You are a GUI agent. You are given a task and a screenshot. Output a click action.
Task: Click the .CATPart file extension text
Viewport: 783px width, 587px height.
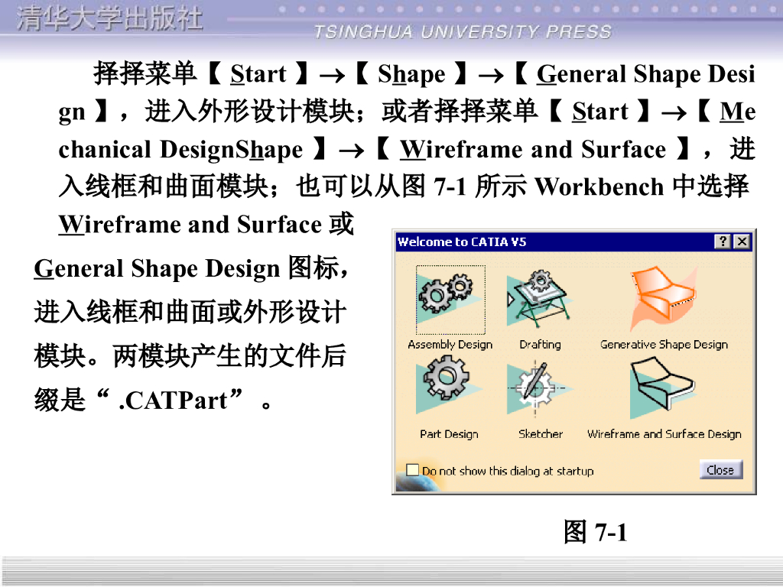tap(174, 400)
